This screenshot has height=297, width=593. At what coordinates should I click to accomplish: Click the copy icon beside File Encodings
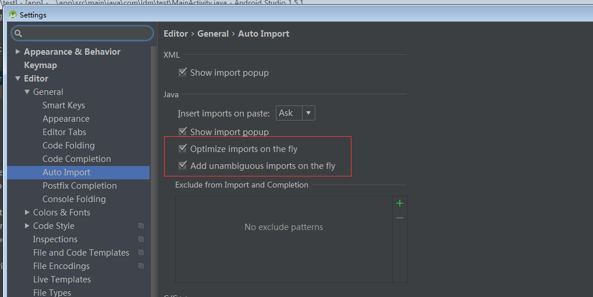click(x=141, y=266)
